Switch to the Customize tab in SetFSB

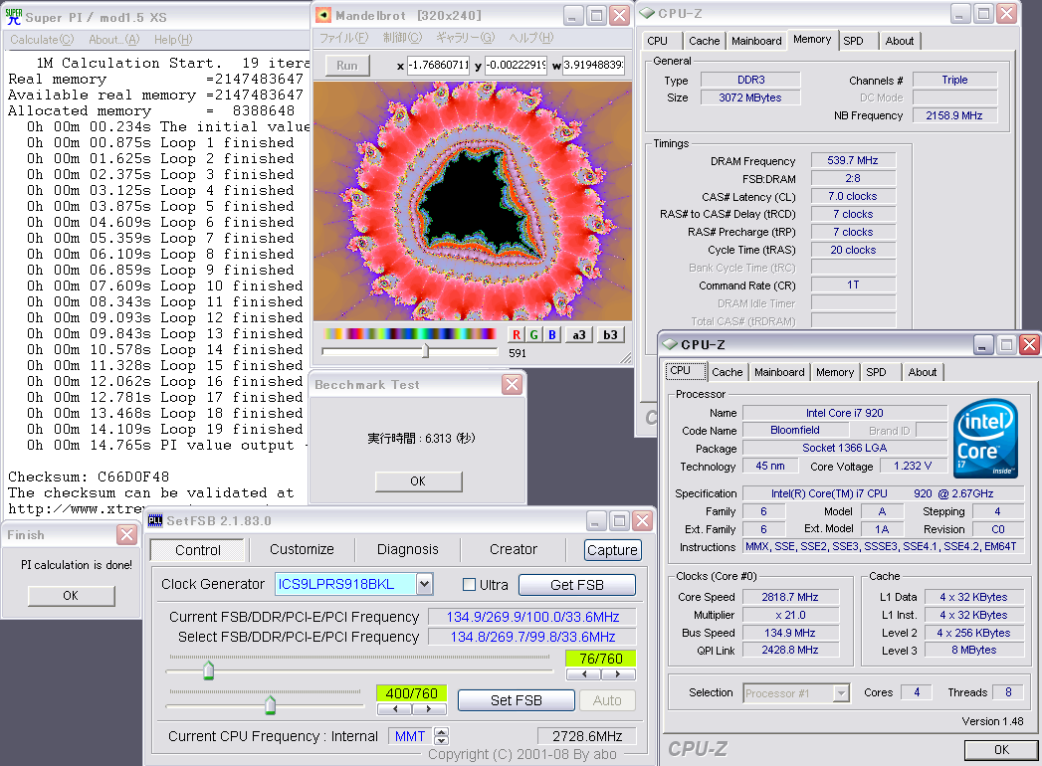click(302, 549)
